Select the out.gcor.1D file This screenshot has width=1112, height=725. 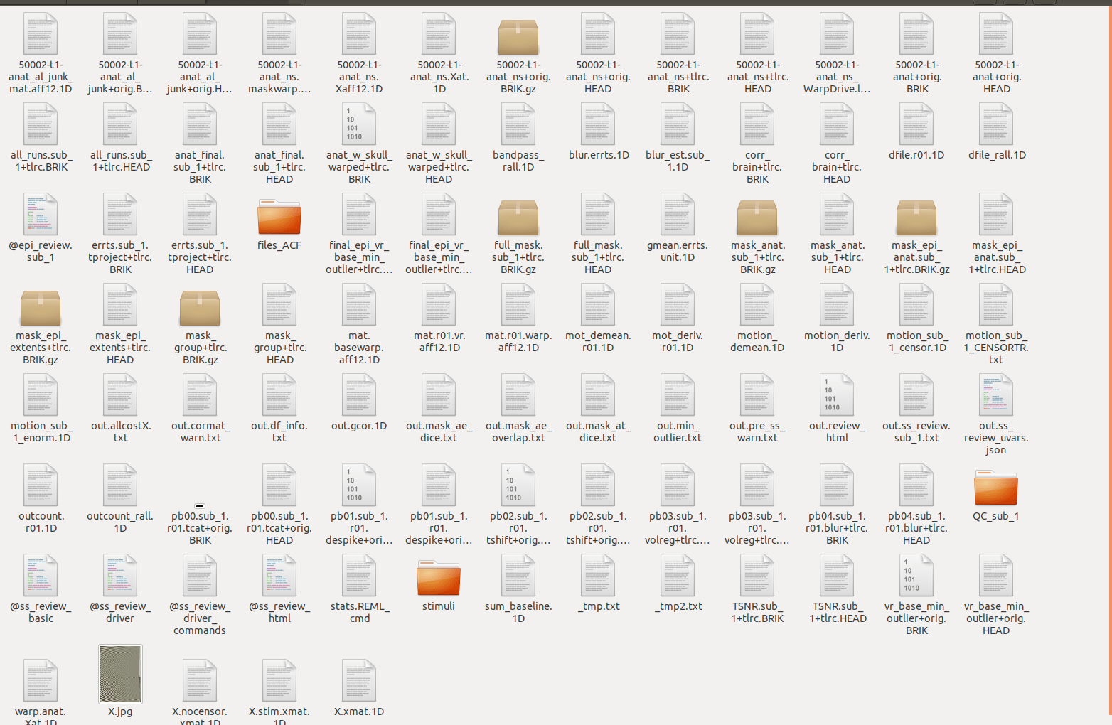point(359,394)
